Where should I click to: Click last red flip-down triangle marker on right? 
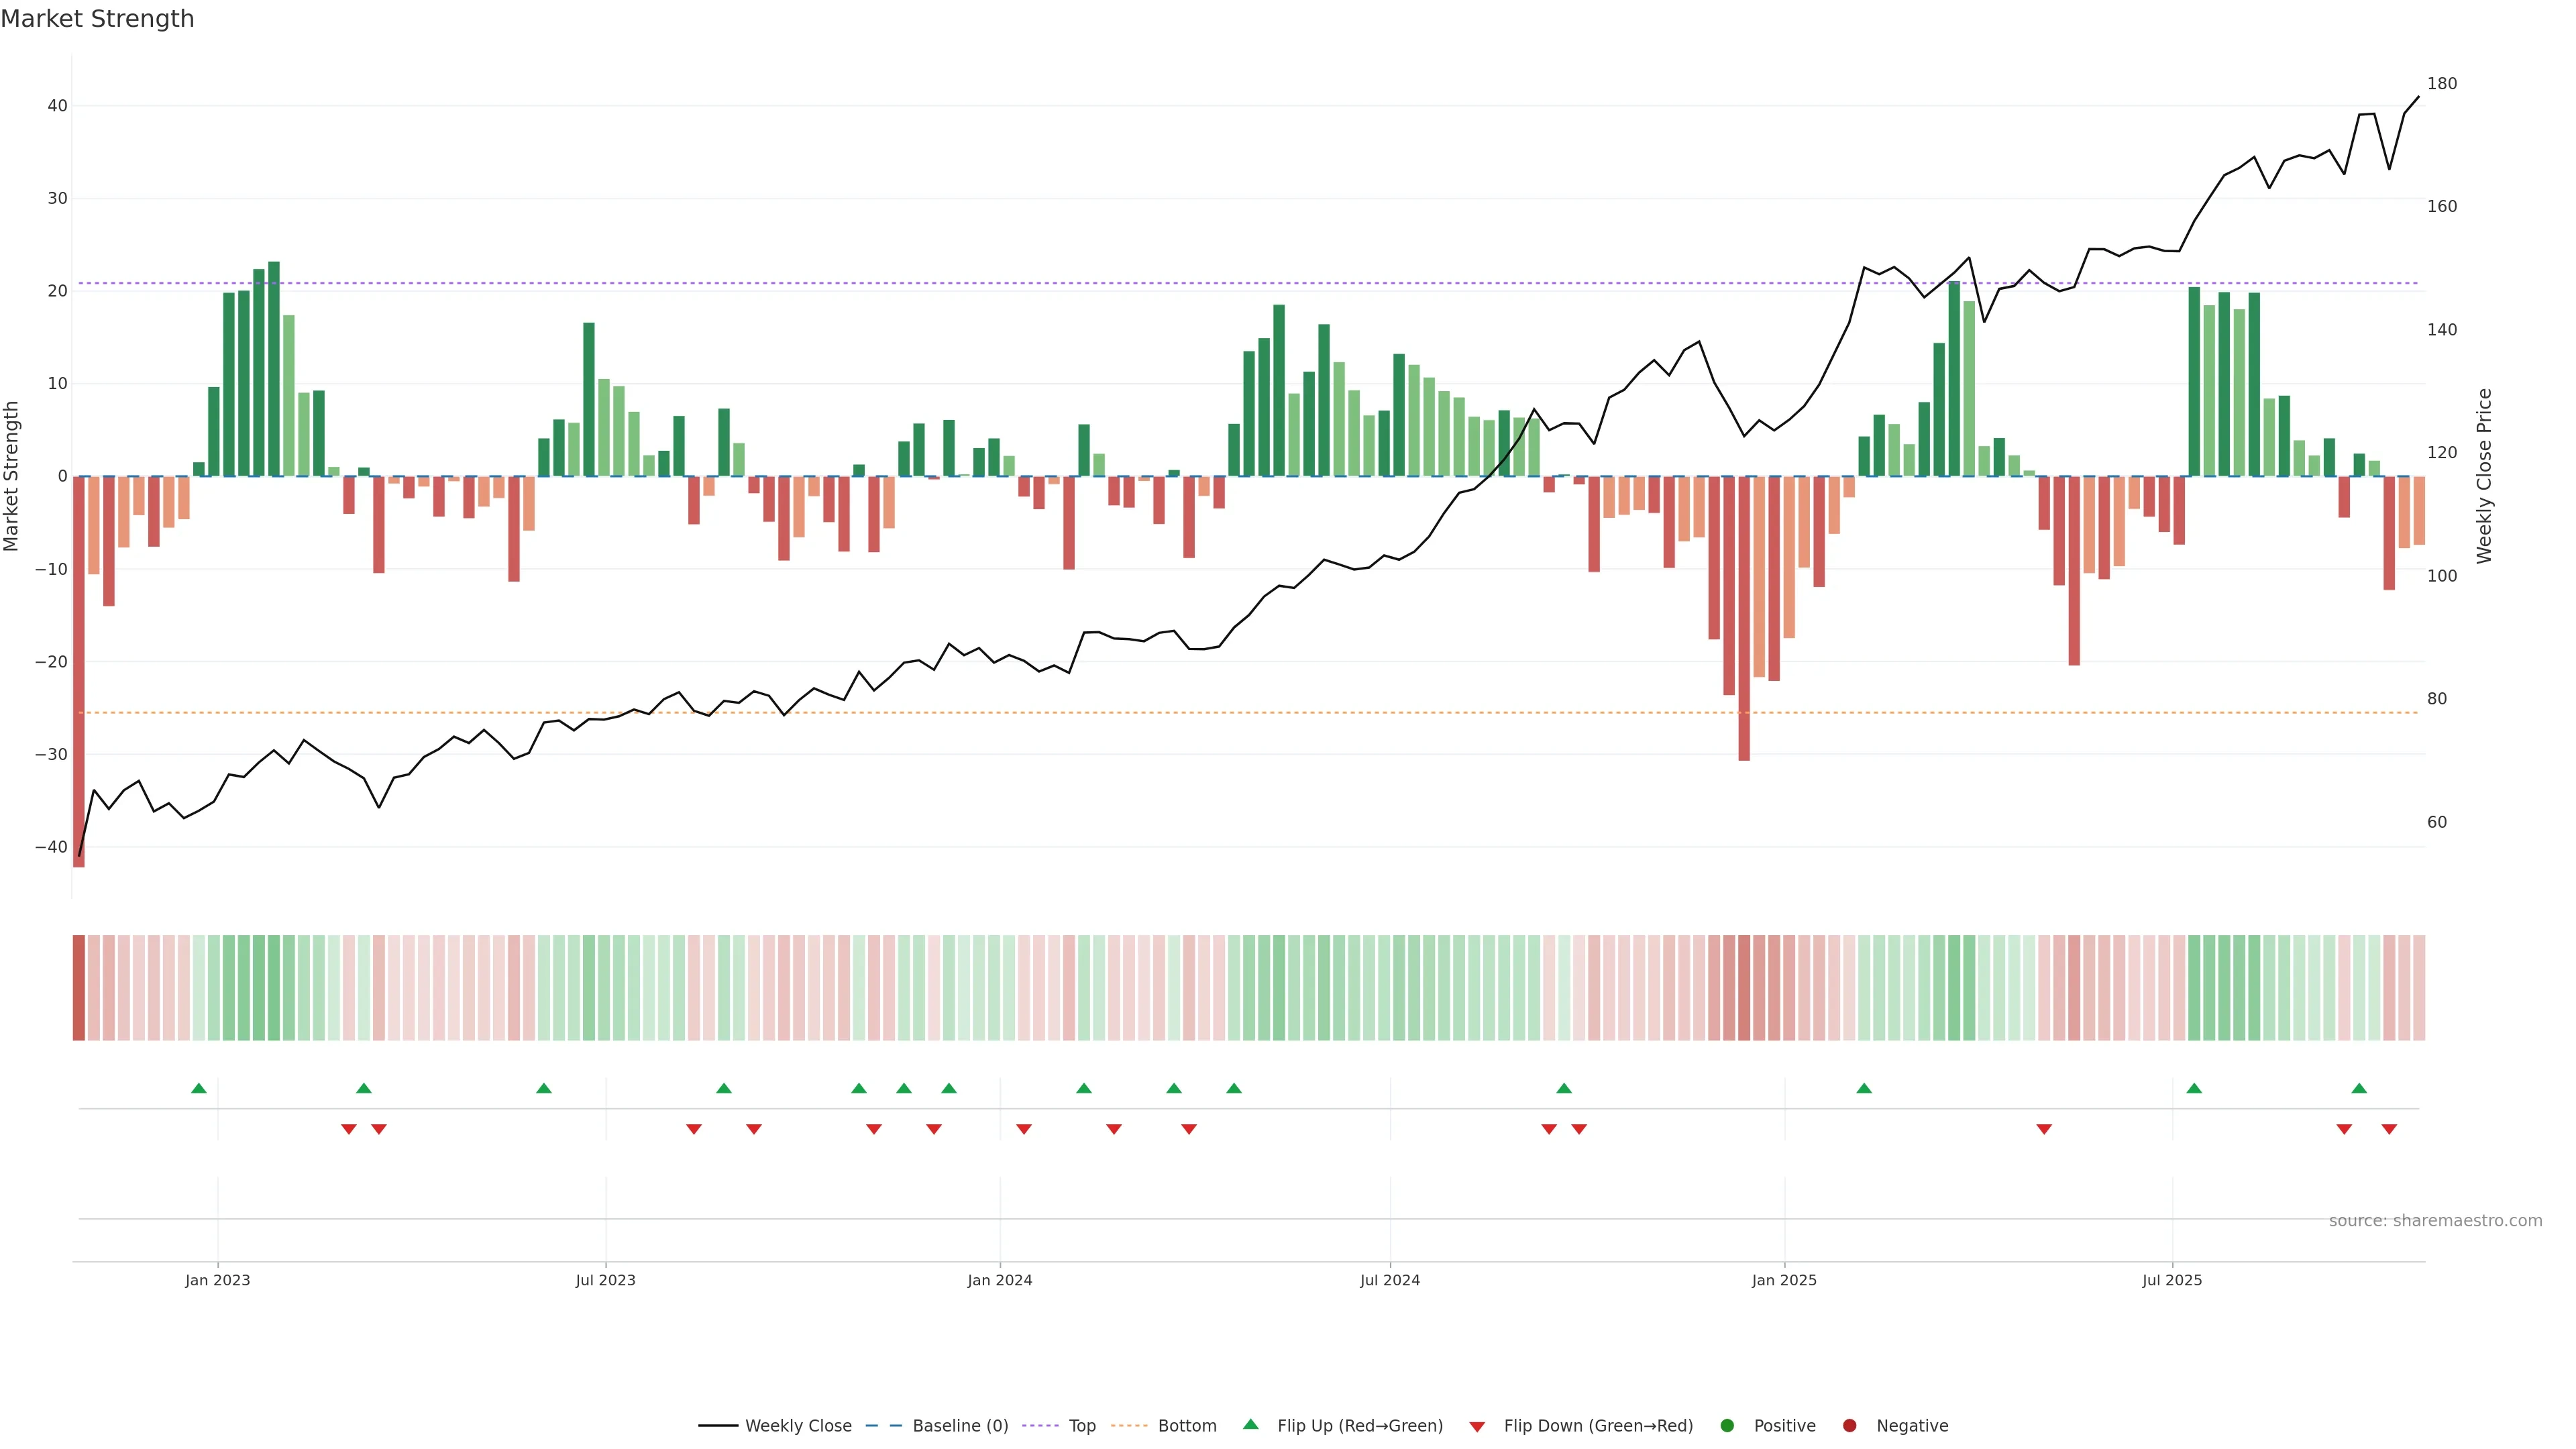pos(2389,1129)
